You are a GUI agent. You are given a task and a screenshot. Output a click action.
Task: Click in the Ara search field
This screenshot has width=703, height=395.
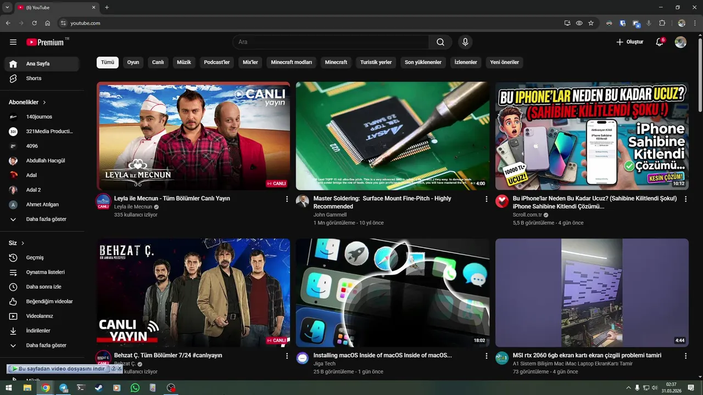coord(331,42)
